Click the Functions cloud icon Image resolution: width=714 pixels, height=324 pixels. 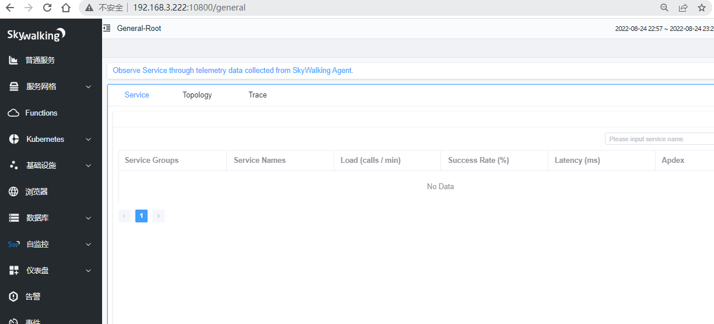tap(14, 113)
